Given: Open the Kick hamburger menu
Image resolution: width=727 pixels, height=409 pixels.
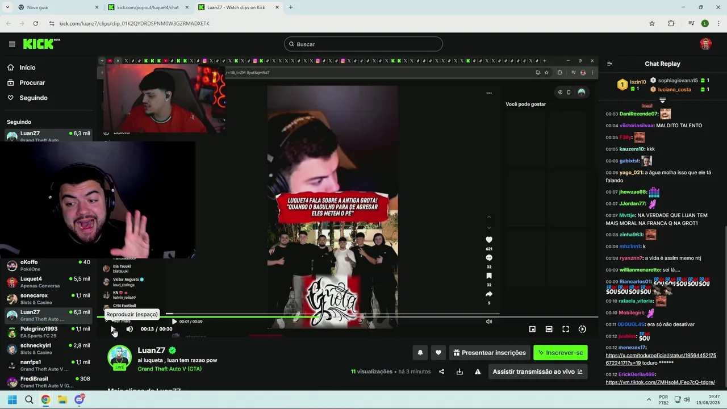Looking at the screenshot, I should click(x=12, y=44).
